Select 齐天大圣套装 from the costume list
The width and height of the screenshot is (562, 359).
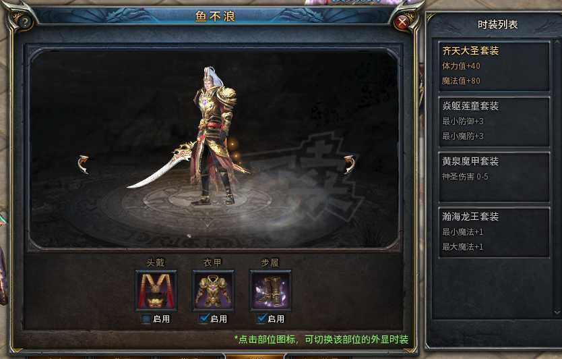494,66
